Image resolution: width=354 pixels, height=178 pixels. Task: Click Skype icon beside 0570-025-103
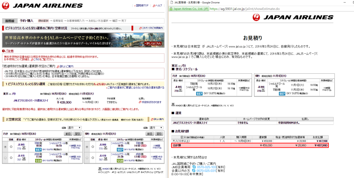194,167
